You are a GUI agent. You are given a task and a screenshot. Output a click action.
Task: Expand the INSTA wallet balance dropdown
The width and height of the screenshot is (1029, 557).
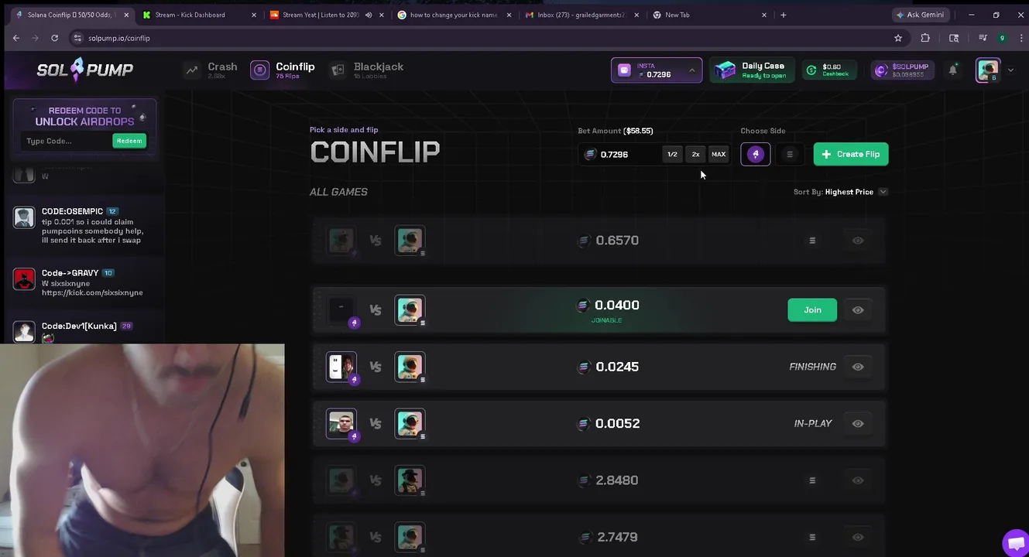coord(691,70)
